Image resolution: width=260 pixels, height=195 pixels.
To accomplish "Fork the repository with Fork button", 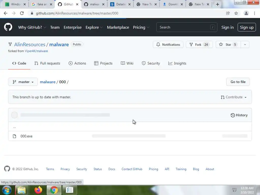I will (199, 44).
